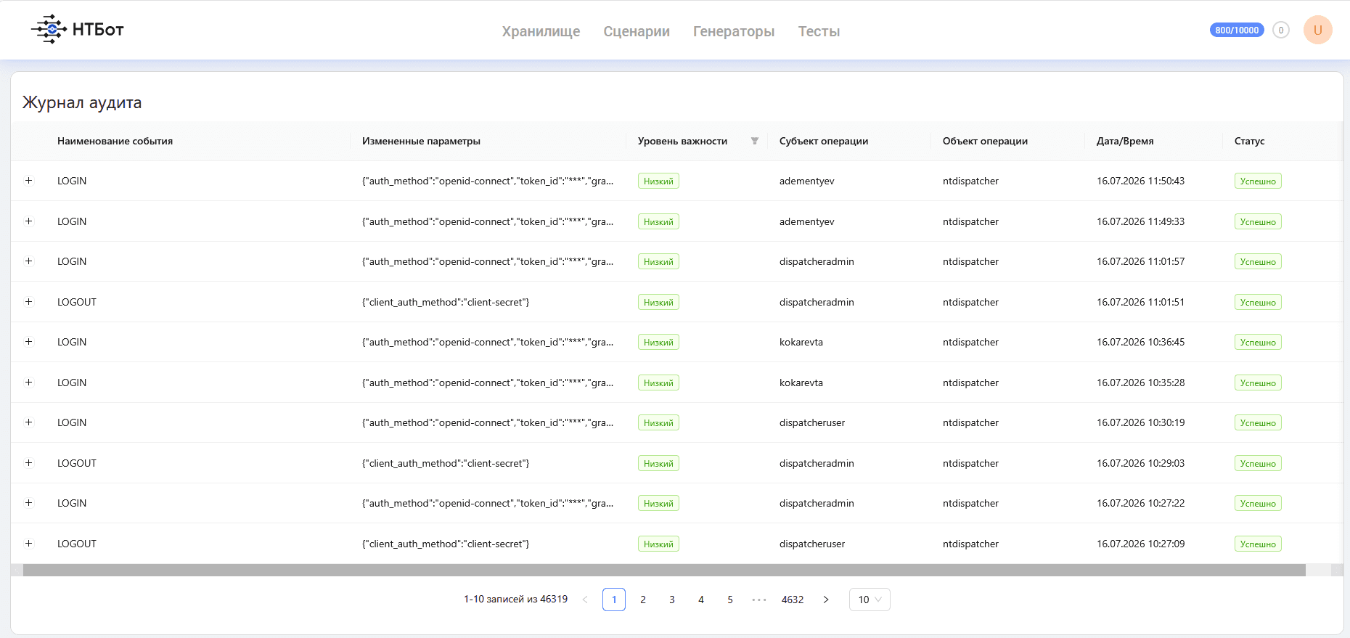Image resolution: width=1350 pixels, height=638 pixels.
Task: Click timestamp 16.07.2026 11:01:57
Action: [1140, 261]
